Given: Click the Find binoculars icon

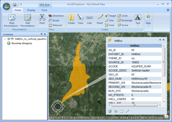Looking at the screenshot, I should point(42,18).
